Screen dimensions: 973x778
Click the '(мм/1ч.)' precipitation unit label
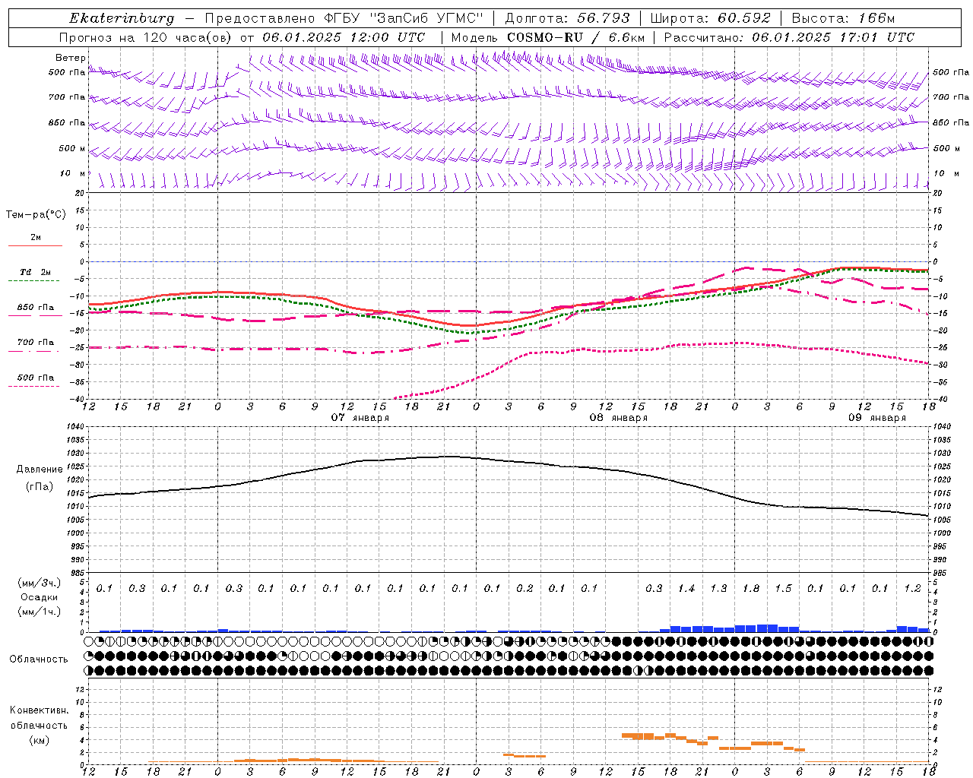(x=40, y=612)
